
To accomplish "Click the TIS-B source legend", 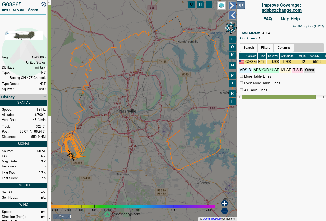I will [298, 70].
